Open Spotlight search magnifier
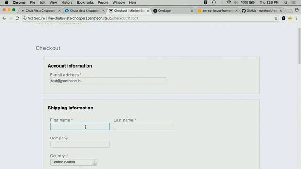This screenshot has width=301, height=169. tap(286, 2)
